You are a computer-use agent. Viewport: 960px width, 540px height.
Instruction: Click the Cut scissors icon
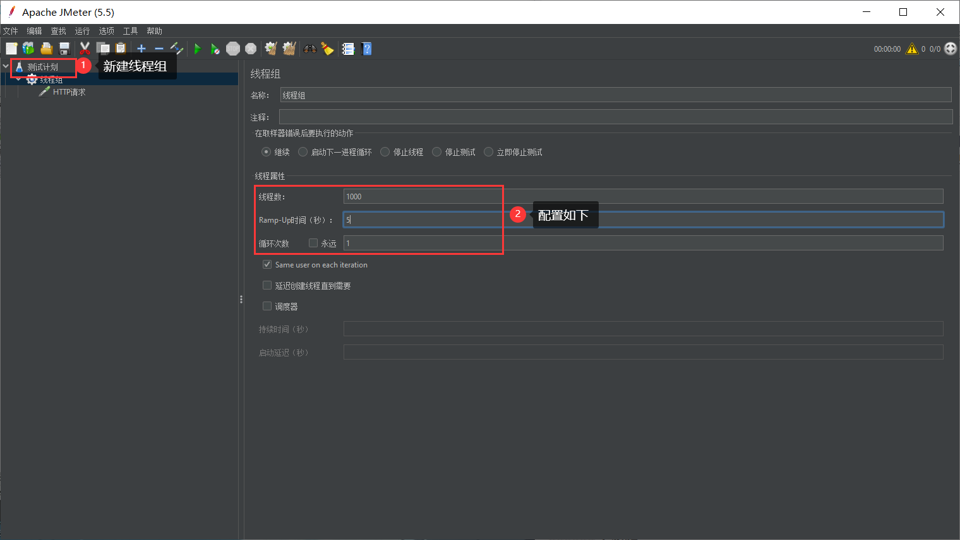[85, 49]
